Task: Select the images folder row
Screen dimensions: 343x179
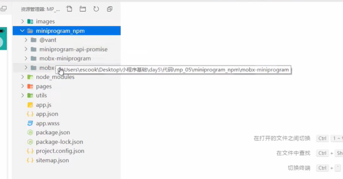Action: (x=67, y=21)
